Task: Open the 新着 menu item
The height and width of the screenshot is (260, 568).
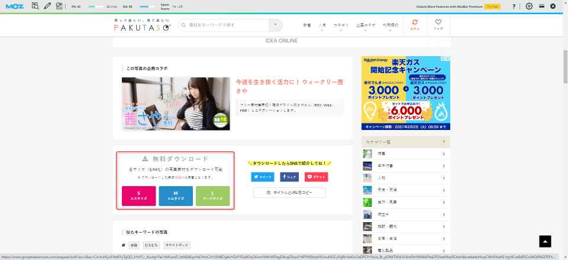Action: click(x=307, y=25)
